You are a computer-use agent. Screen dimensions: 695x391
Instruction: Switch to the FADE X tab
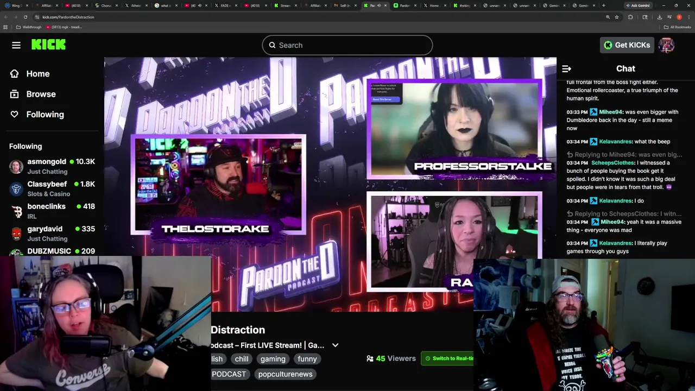coord(224,5)
